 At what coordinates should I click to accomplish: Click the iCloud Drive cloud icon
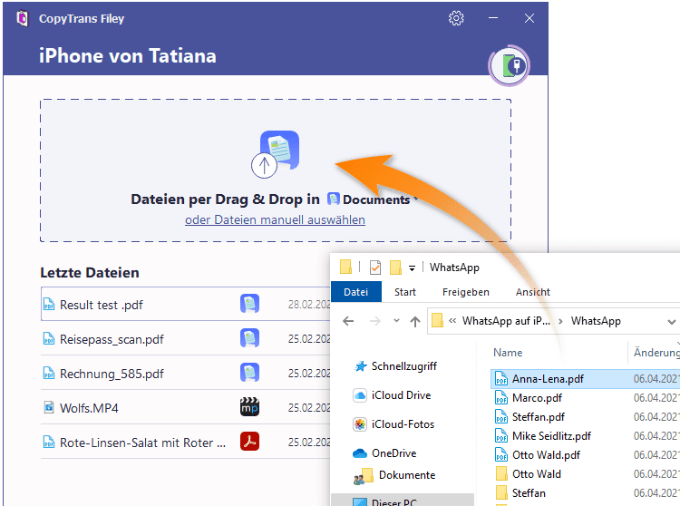click(x=360, y=395)
